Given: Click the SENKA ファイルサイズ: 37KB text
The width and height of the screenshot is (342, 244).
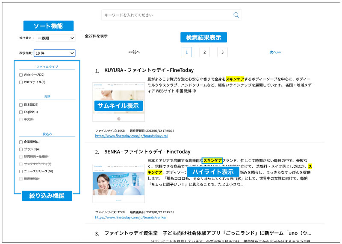Looking at the screenshot, I should (x=110, y=212).
